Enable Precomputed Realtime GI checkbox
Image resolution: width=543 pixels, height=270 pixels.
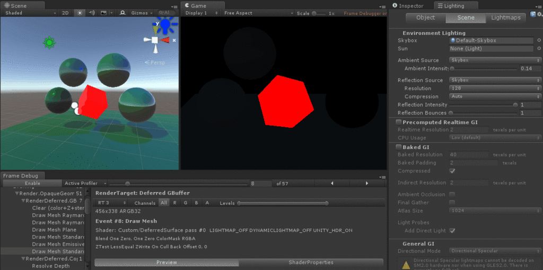(x=399, y=123)
